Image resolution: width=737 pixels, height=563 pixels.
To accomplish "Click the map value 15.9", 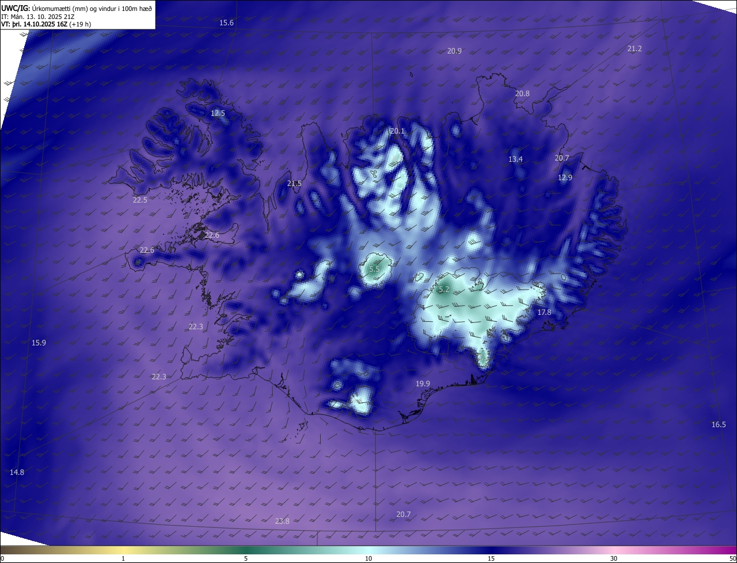I will [39, 343].
